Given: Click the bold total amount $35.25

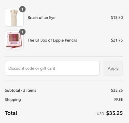Looking at the screenshot, I should coord(114,113).
